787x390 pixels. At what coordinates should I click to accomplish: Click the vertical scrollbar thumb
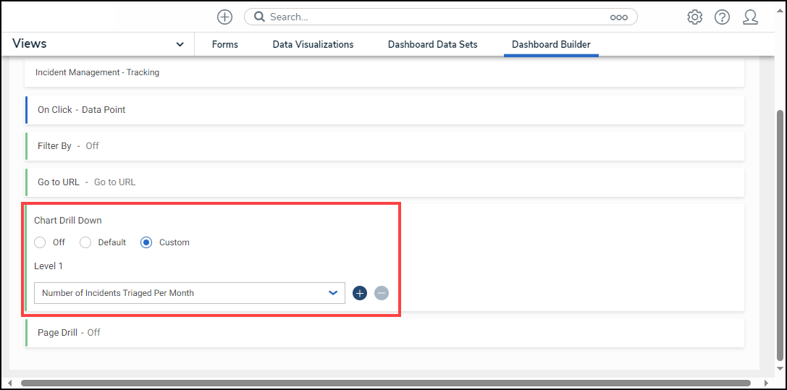pyautogui.click(x=780, y=234)
